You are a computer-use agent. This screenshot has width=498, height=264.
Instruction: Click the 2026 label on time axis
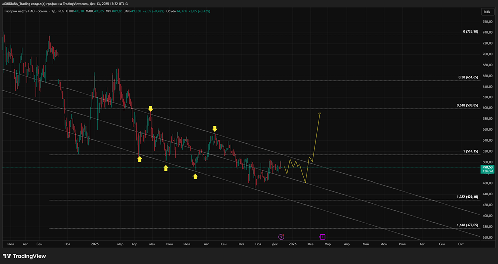click(292, 244)
